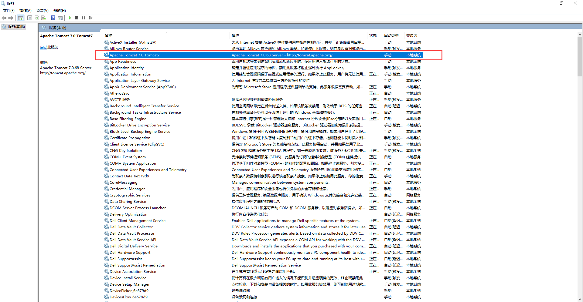Open the Properties toolbar icon
The image size is (583, 302).
[x=29, y=18]
